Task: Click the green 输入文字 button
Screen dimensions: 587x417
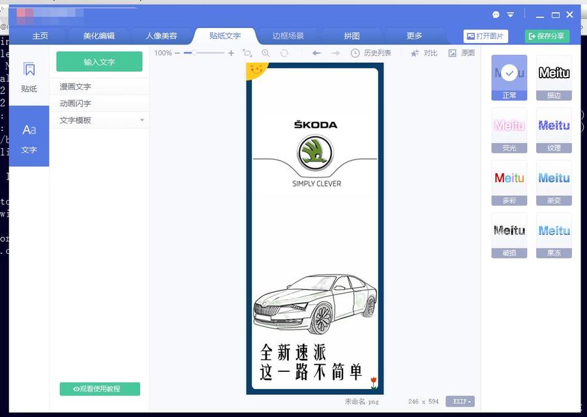Action: coord(99,62)
